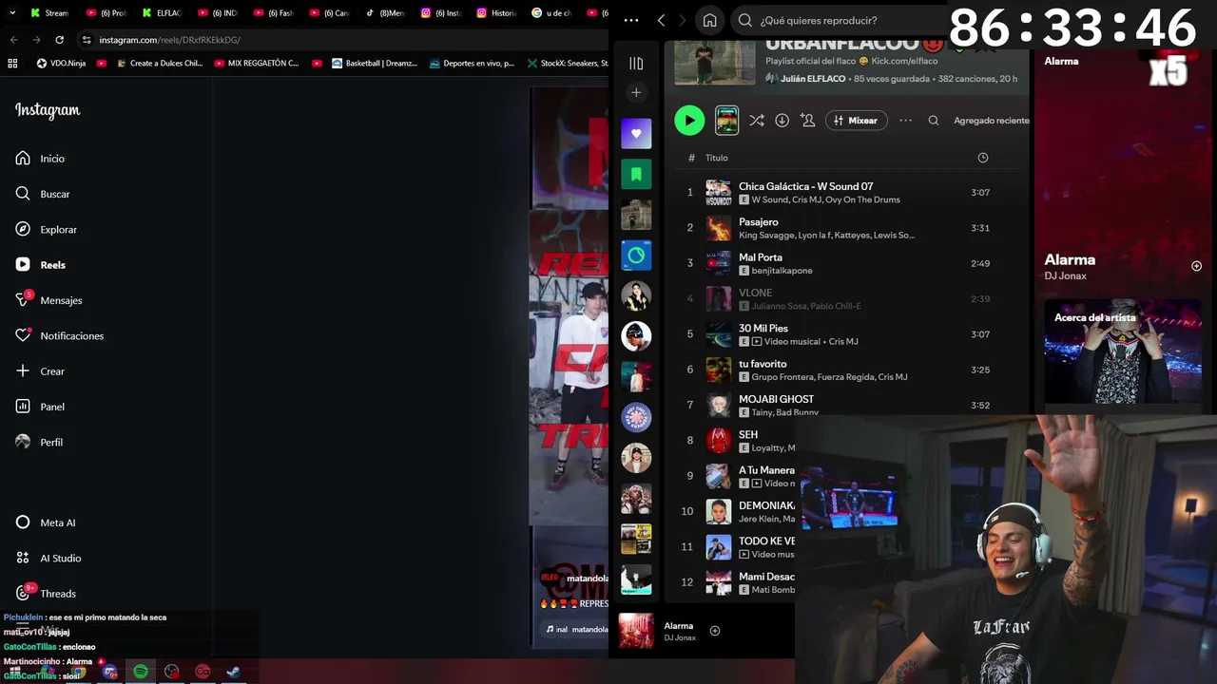
Task: Switch to the Historia Instagram tab
Action: (497, 13)
